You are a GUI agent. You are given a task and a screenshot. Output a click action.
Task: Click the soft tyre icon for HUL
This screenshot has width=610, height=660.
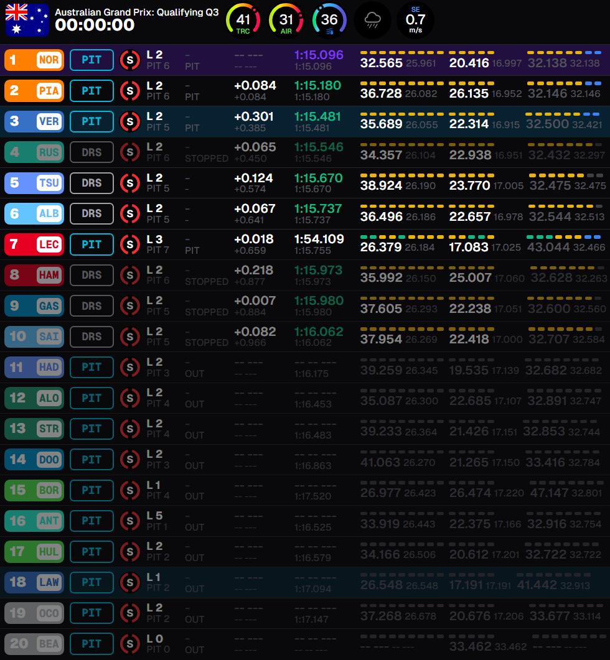tap(129, 552)
